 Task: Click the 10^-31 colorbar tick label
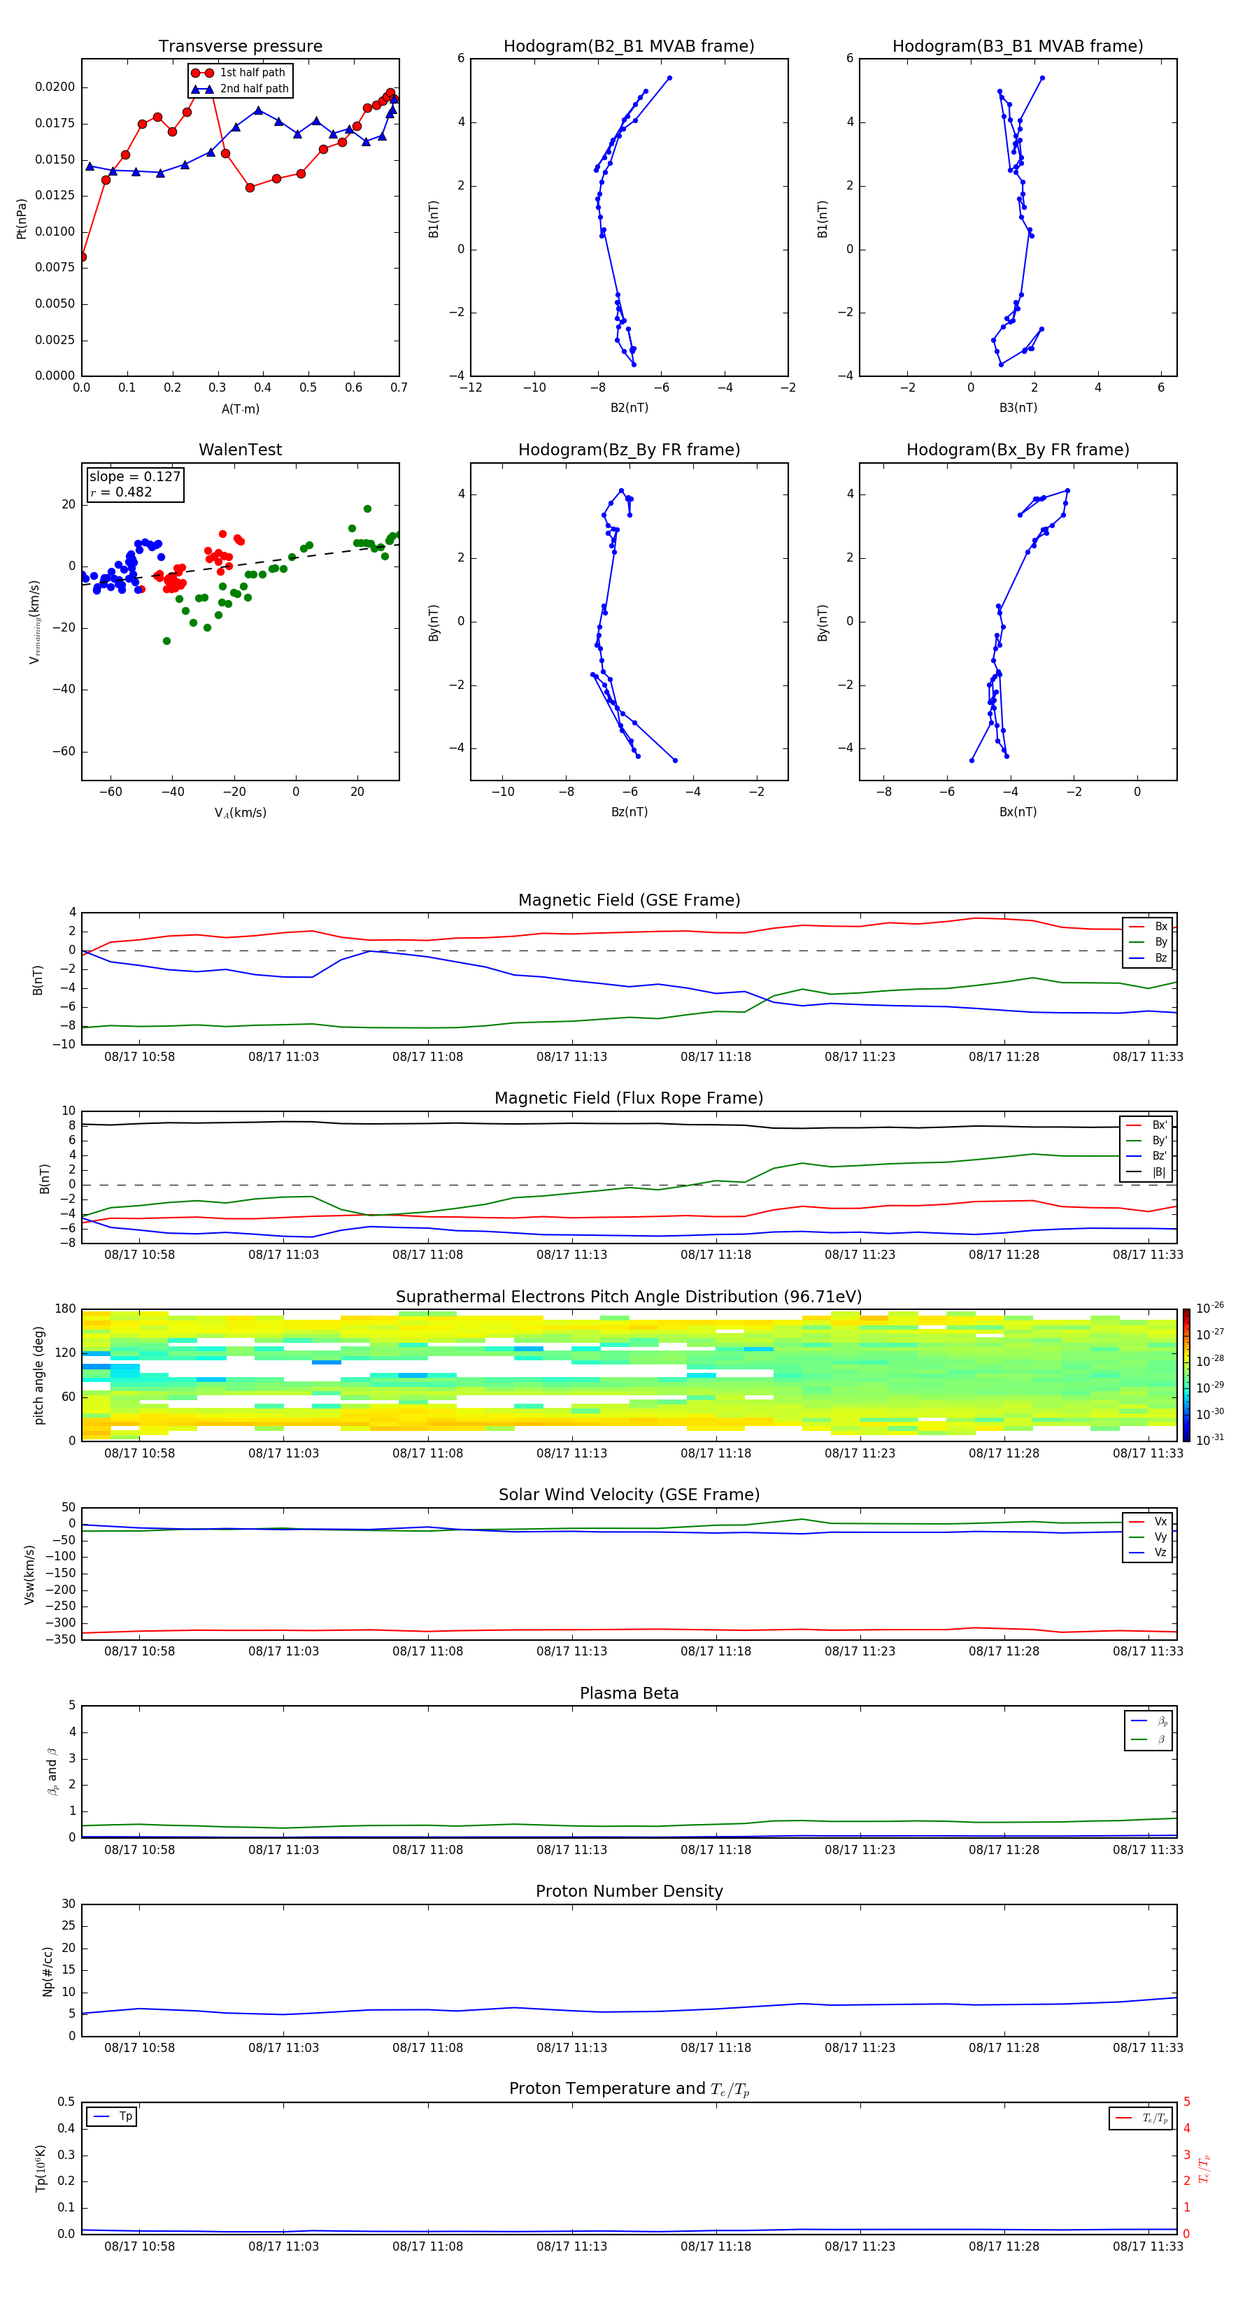point(1210,1440)
